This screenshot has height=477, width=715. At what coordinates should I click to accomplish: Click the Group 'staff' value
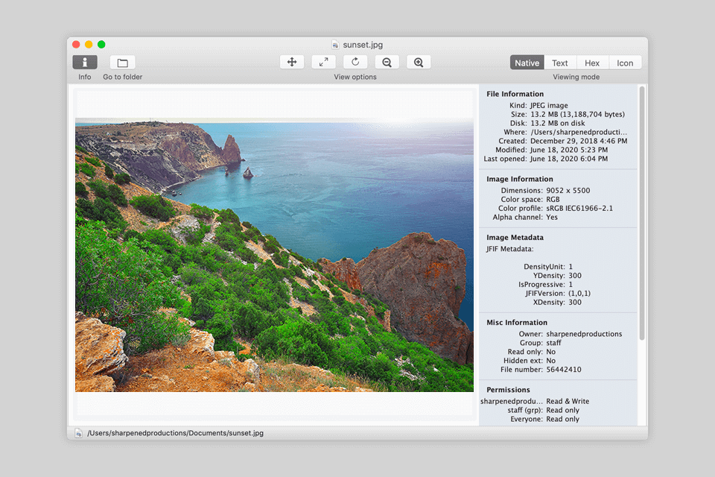(553, 343)
